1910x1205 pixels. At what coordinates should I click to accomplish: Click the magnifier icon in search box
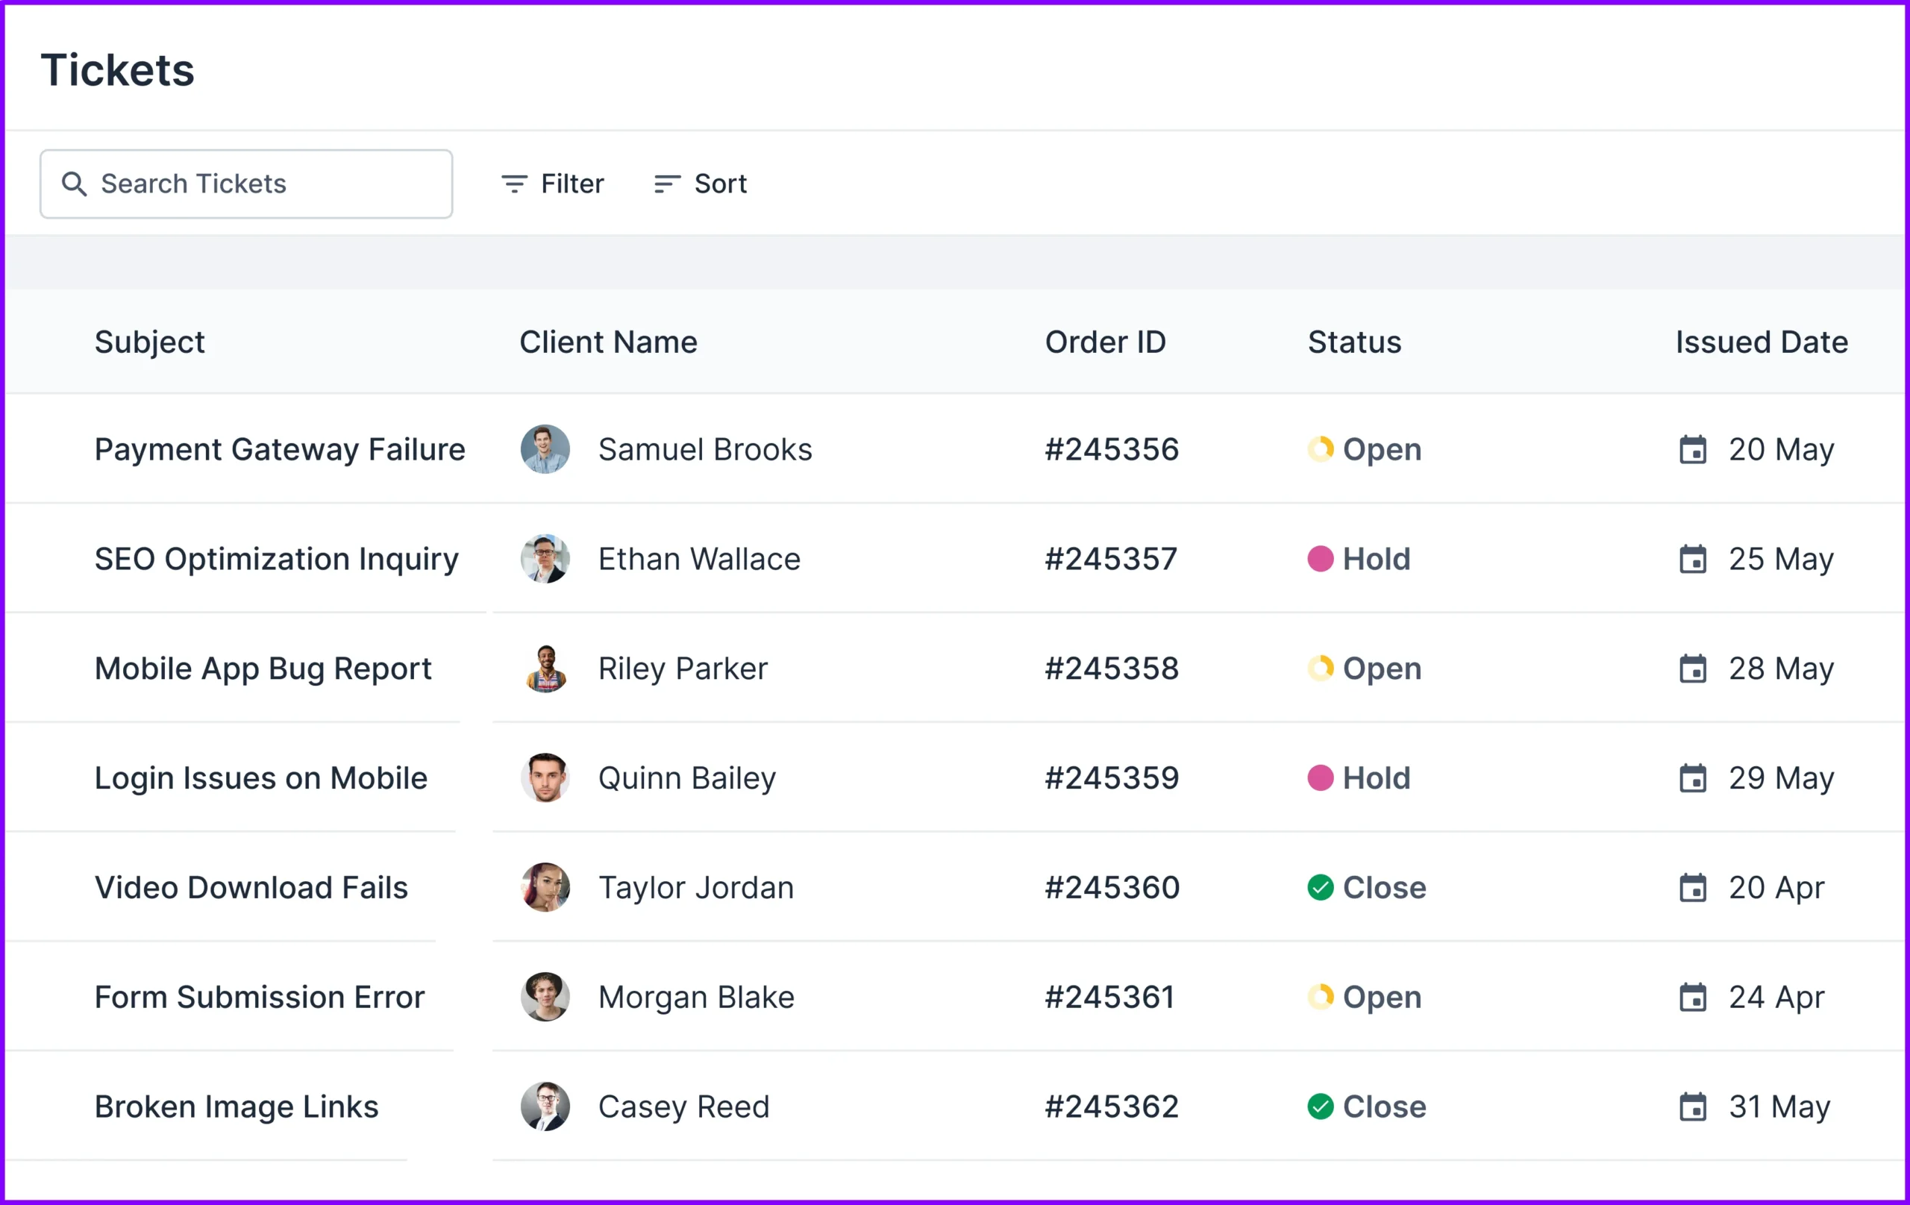74,184
